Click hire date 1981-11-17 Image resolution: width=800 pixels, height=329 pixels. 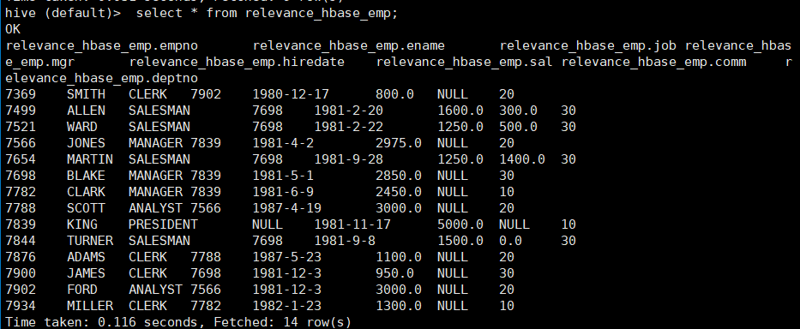tap(352, 225)
